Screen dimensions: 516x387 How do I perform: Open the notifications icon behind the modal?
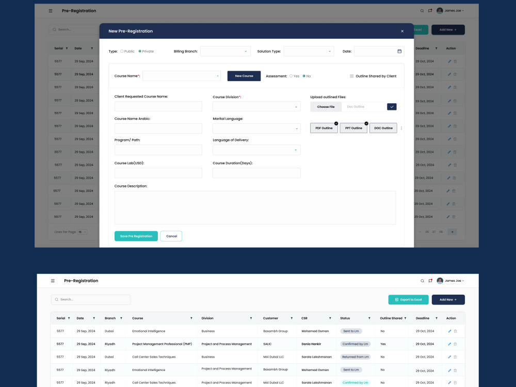pyautogui.click(x=430, y=11)
